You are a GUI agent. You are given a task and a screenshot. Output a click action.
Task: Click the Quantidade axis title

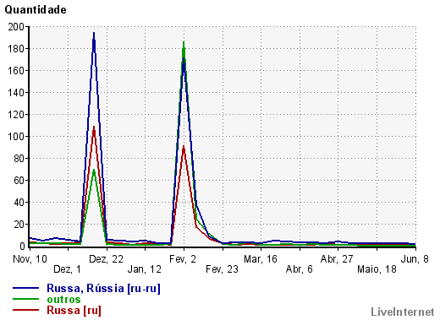(x=36, y=10)
